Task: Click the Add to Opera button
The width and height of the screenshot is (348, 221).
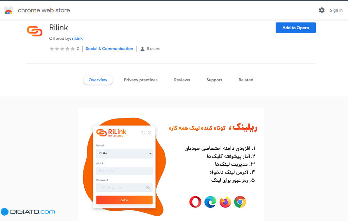Action: (x=296, y=28)
